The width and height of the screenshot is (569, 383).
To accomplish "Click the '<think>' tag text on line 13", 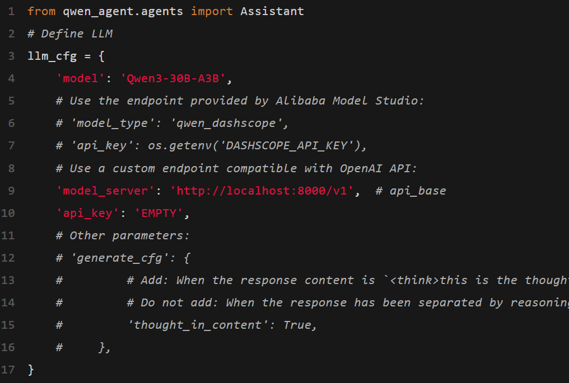I will click(x=414, y=280).
